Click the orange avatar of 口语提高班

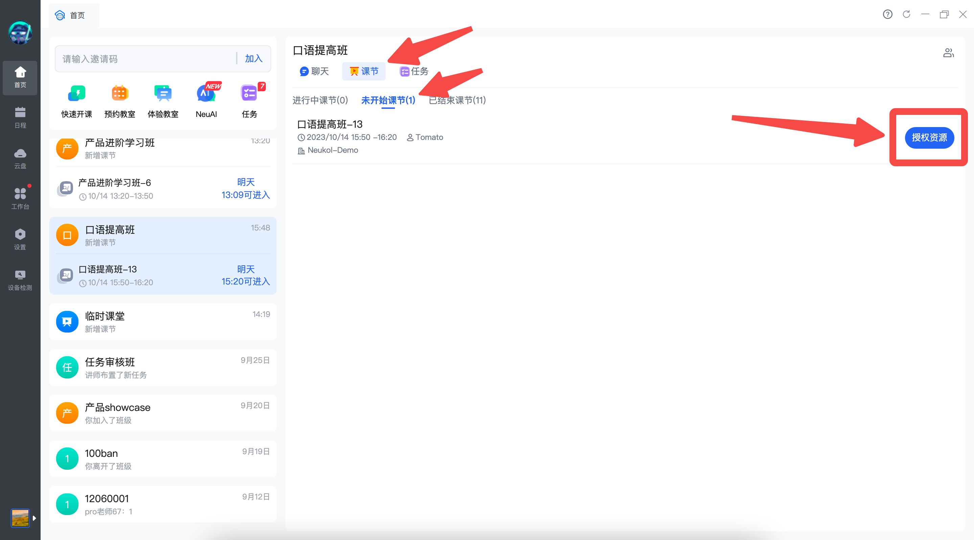[x=67, y=235]
